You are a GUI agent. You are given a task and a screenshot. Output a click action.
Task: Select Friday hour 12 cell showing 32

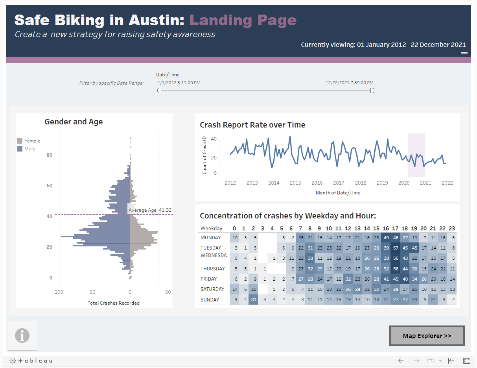tap(348, 279)
